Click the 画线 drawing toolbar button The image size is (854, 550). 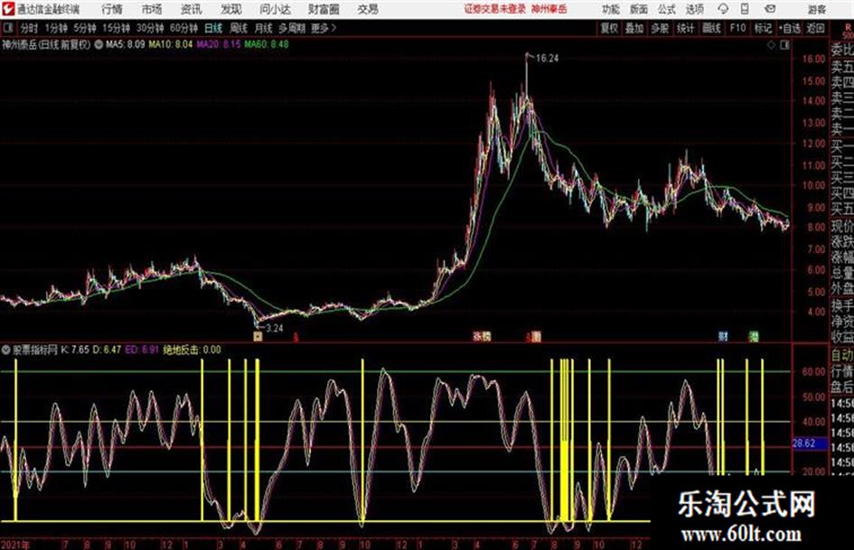pyautogui.click(x=712, y=28)
